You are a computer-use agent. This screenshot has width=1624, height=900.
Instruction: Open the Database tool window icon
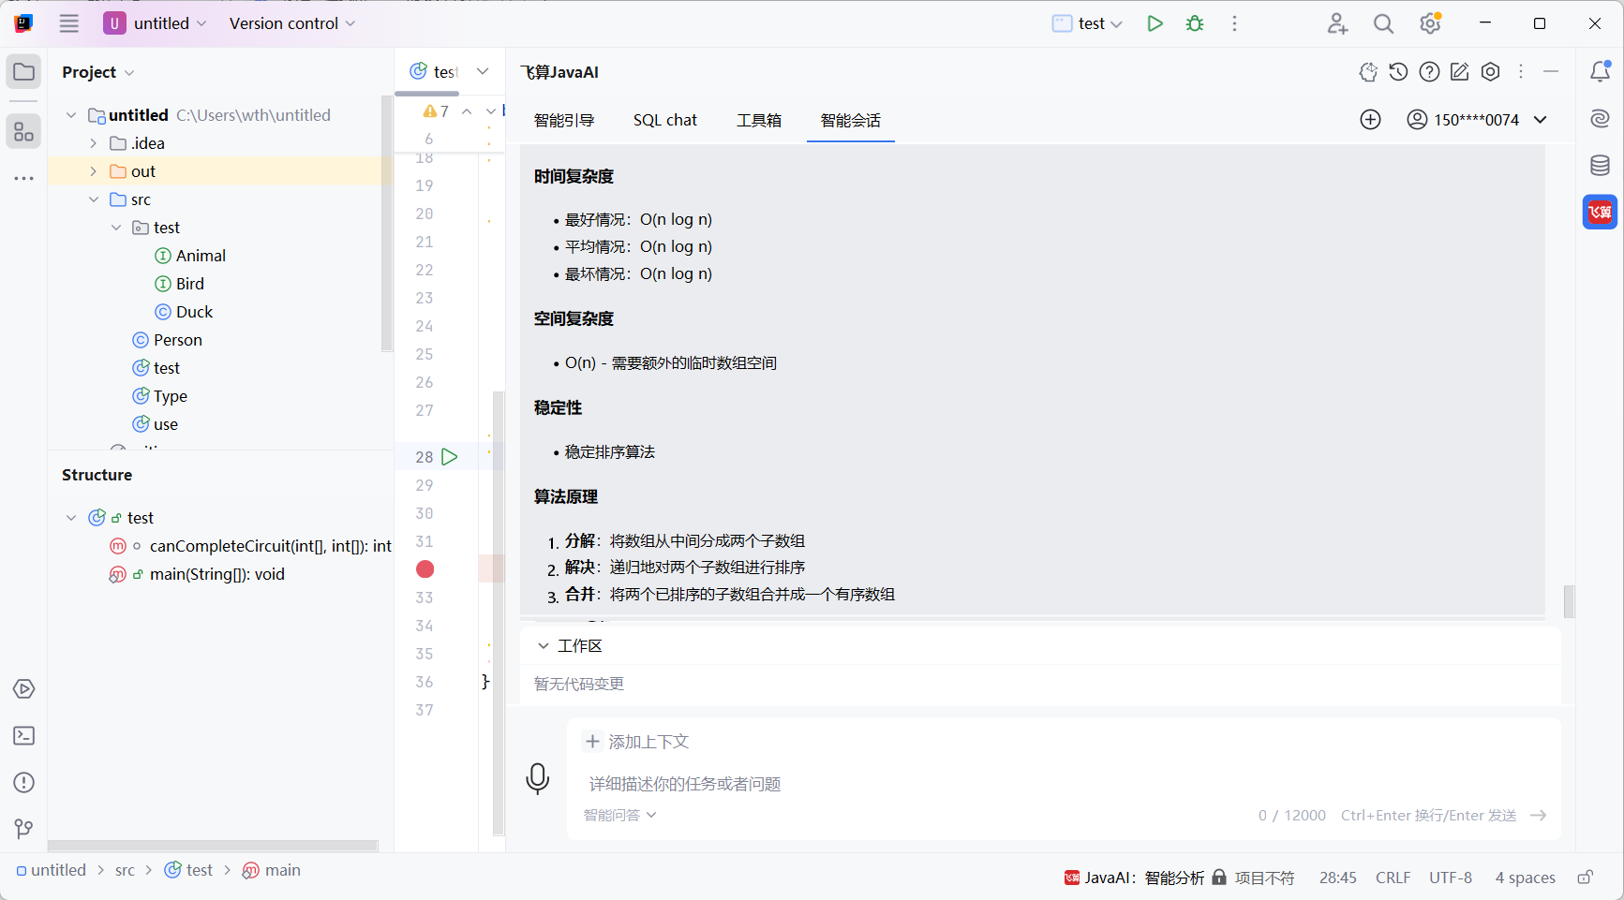point(1601,165)
